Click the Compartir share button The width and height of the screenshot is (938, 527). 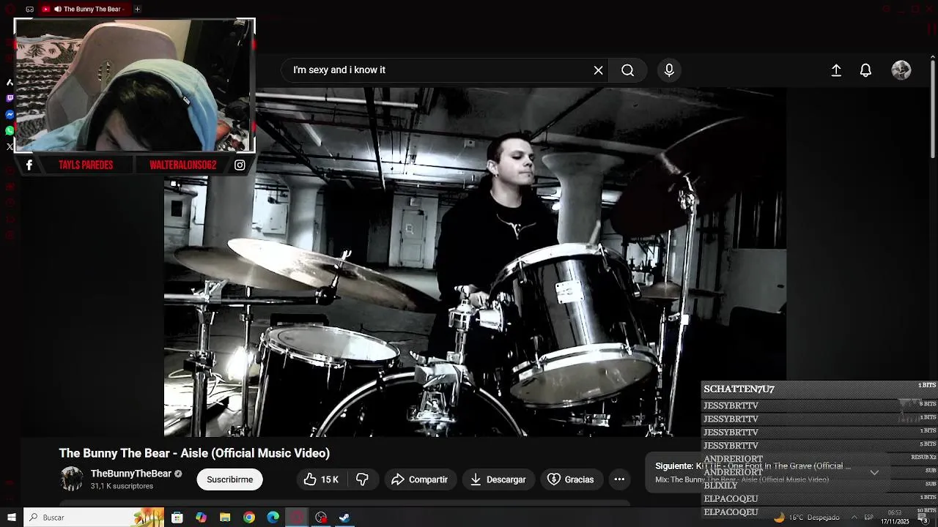(419, 479)
